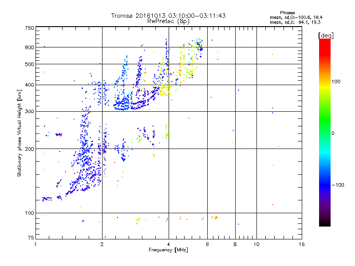This screenshot has width=355, height=266.
Task: Click the '0' colorbar tick label
Action: [333, 133]
